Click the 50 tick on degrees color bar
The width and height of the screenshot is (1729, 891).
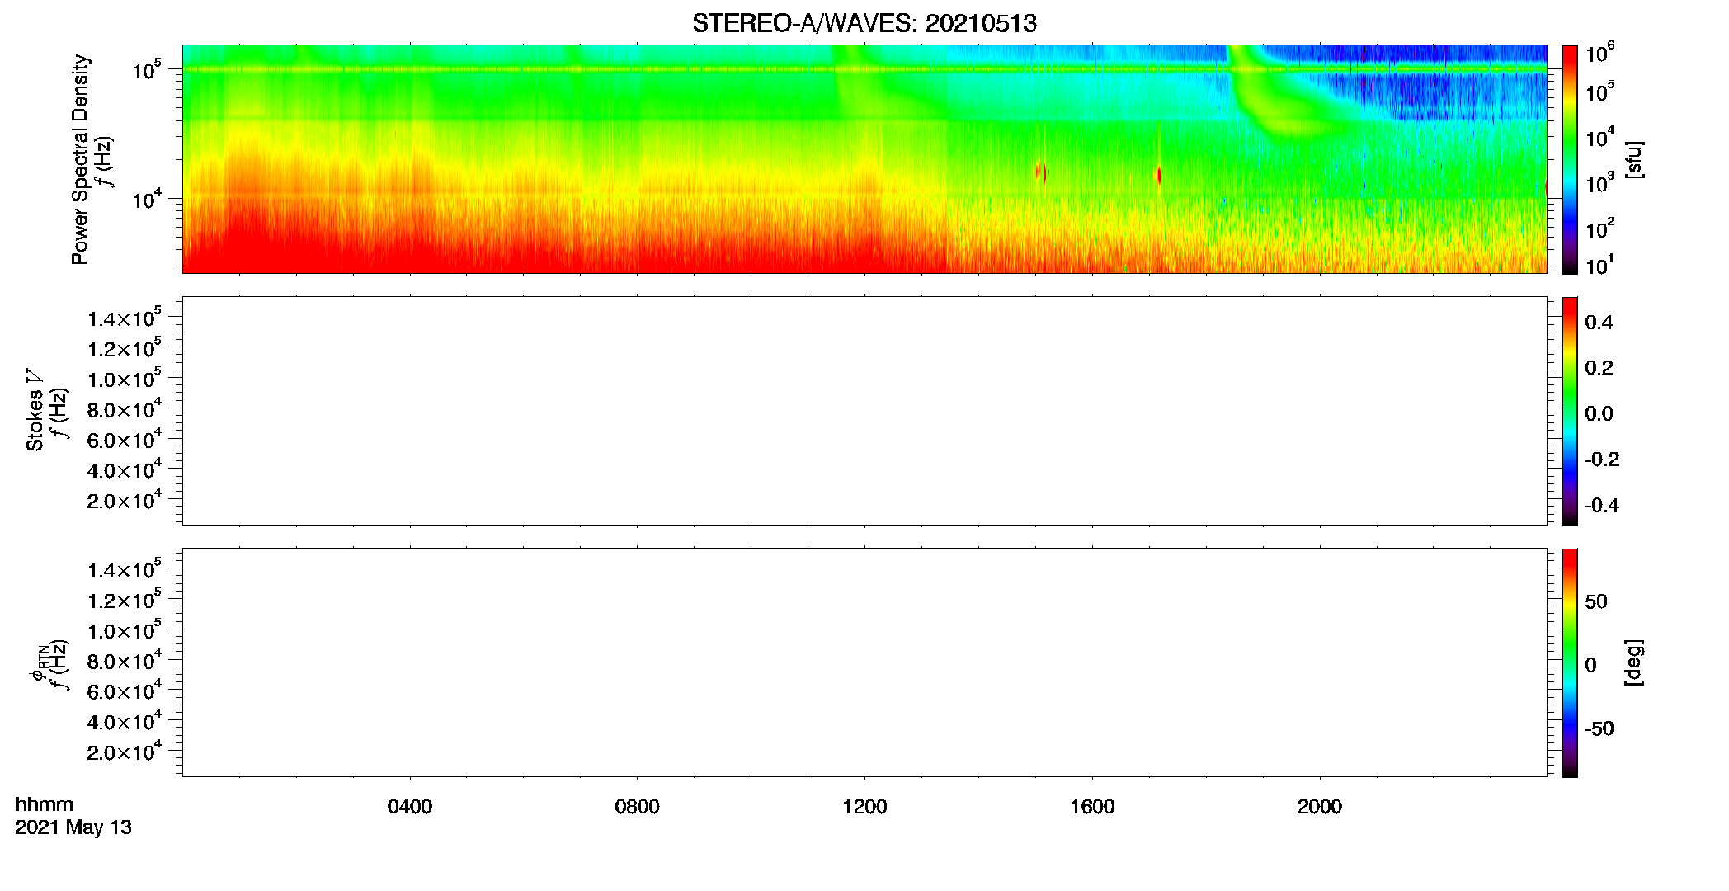[1596, 601]
